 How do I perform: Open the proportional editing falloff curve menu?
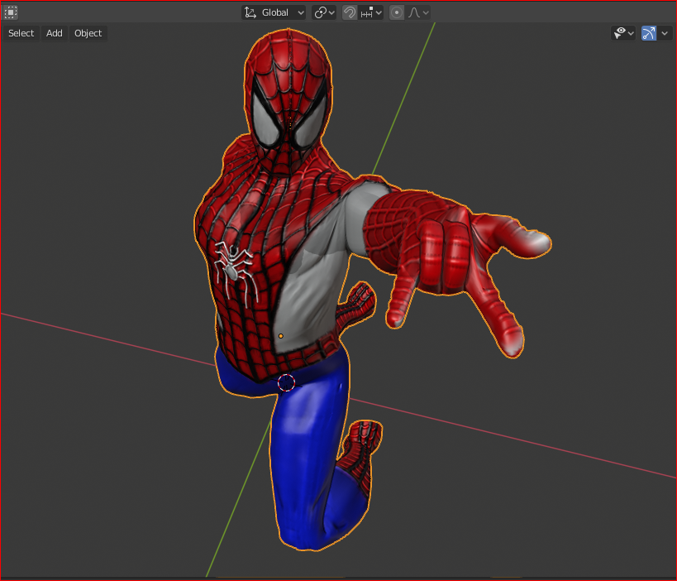coord(418,12)
